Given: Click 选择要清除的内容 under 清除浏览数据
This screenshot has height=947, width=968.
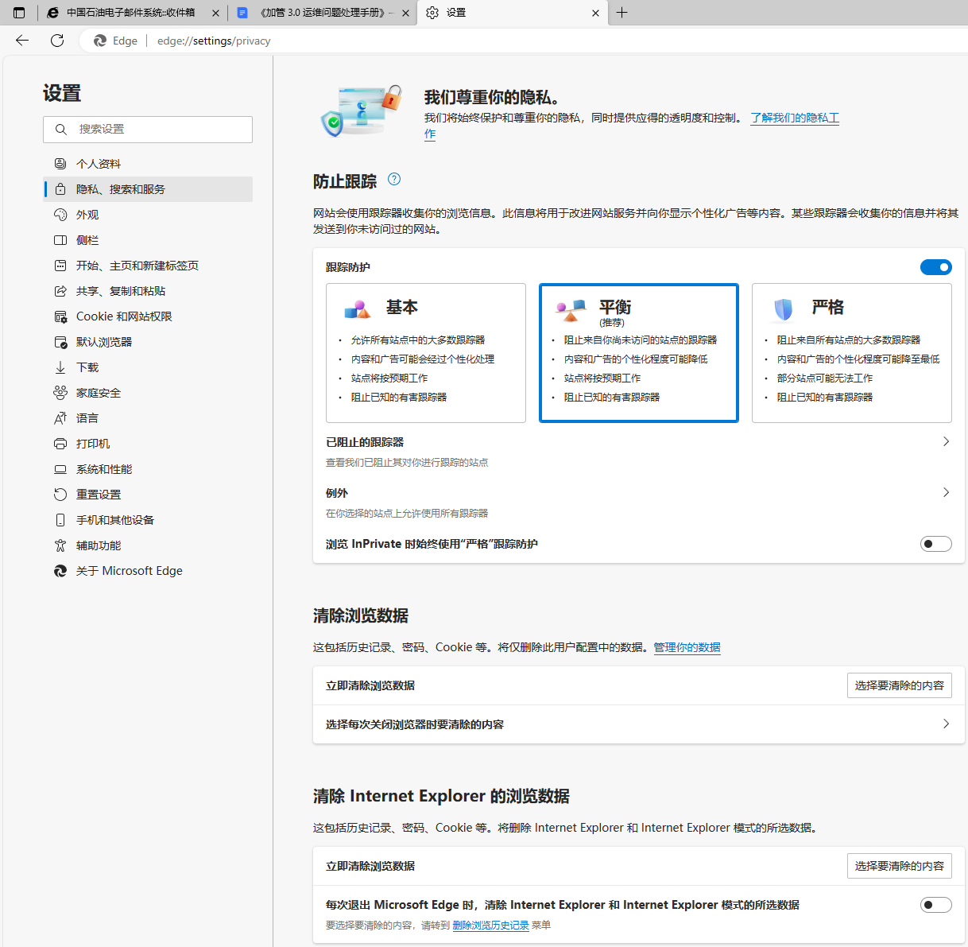Looking at the screenshot, I should (x=899, y=685).
